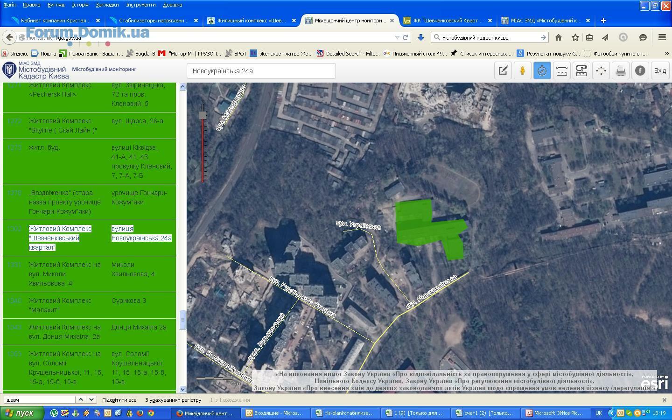672x420 pixels.
Task: Reload the page with refresh icon
Action: pos(406,37)
